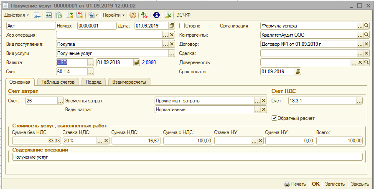Click the help question mark icon
The height and width of the screenshot is (189, 374).
click(x=133, y=15)
